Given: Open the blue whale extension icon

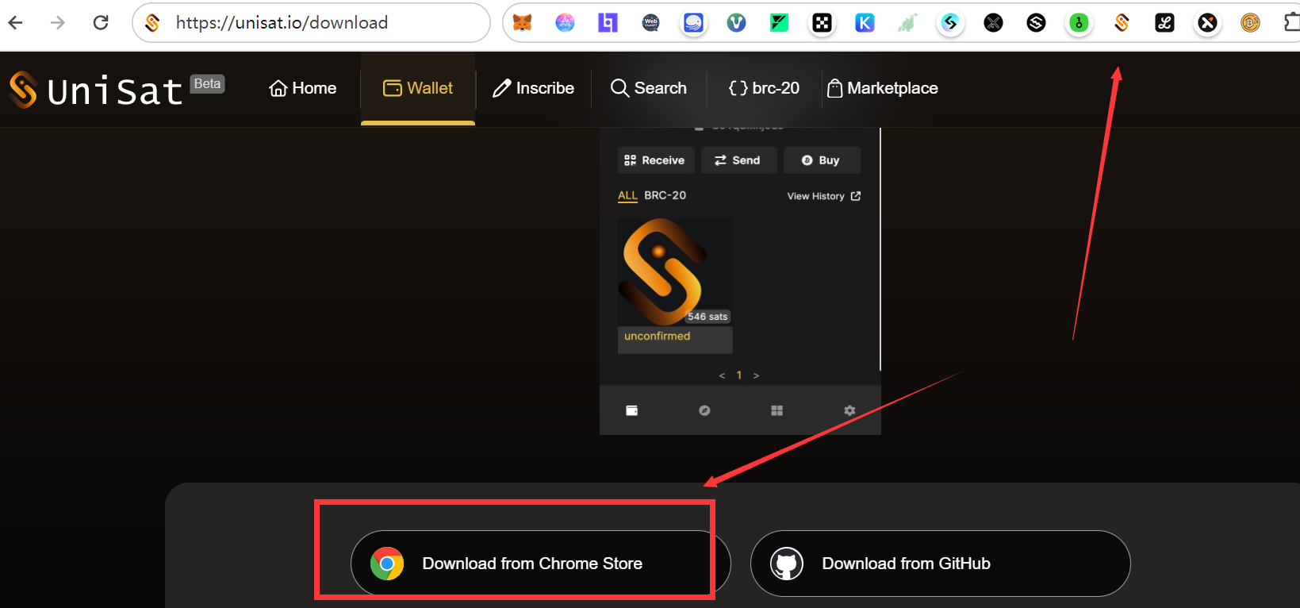Looking at the screenshot, I should (693, 23).
